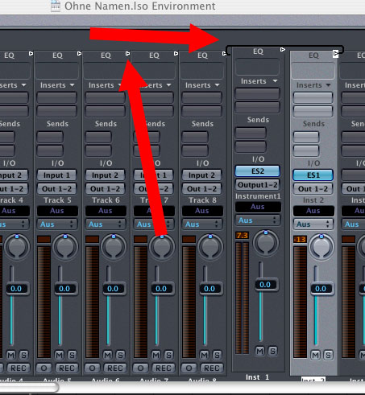Open the ES2 instrument slot

[257, 171]
